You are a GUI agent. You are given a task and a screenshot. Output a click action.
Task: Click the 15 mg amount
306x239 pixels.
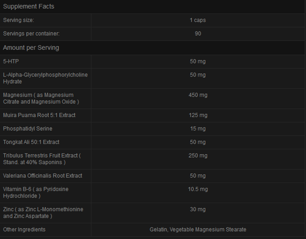click(x=198, y=129)
